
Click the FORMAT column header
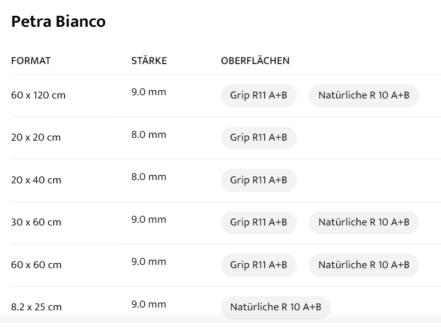31,61
